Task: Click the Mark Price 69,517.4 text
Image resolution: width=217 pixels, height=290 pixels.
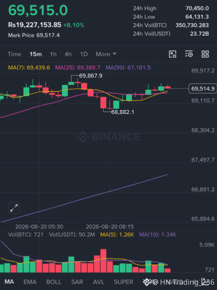Action: point(34,35)
